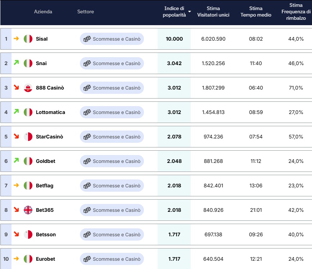Viewport: 312px width, 269px height.
Task: Click the orange steady arrow for Betflag
Action: coord(16,185)
